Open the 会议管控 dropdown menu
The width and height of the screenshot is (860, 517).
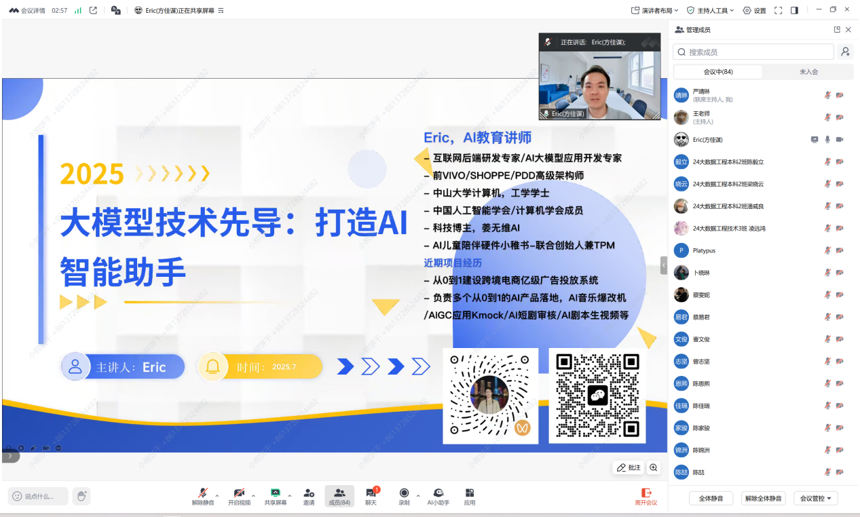tap(815, 498)
